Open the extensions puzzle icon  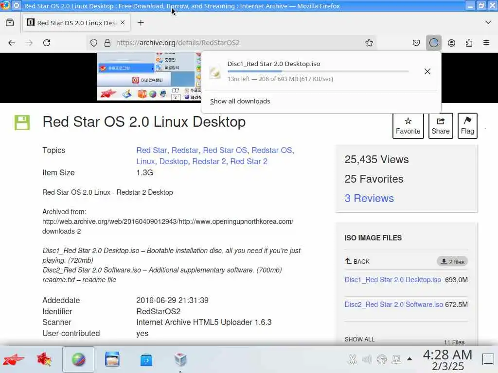(469, 43)
